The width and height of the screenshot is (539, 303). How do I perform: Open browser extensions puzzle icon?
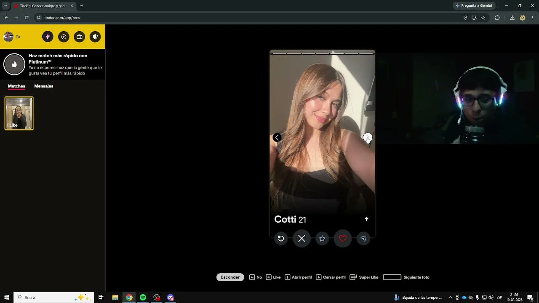(497, 18)
